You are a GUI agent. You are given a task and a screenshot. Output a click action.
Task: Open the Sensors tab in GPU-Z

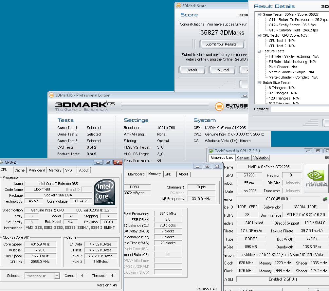tap(243, 158)
